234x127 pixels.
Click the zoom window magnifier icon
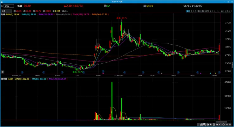pos(205,124)
